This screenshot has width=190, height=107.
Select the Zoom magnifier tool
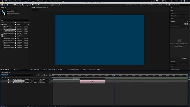[x=10, y=5]
